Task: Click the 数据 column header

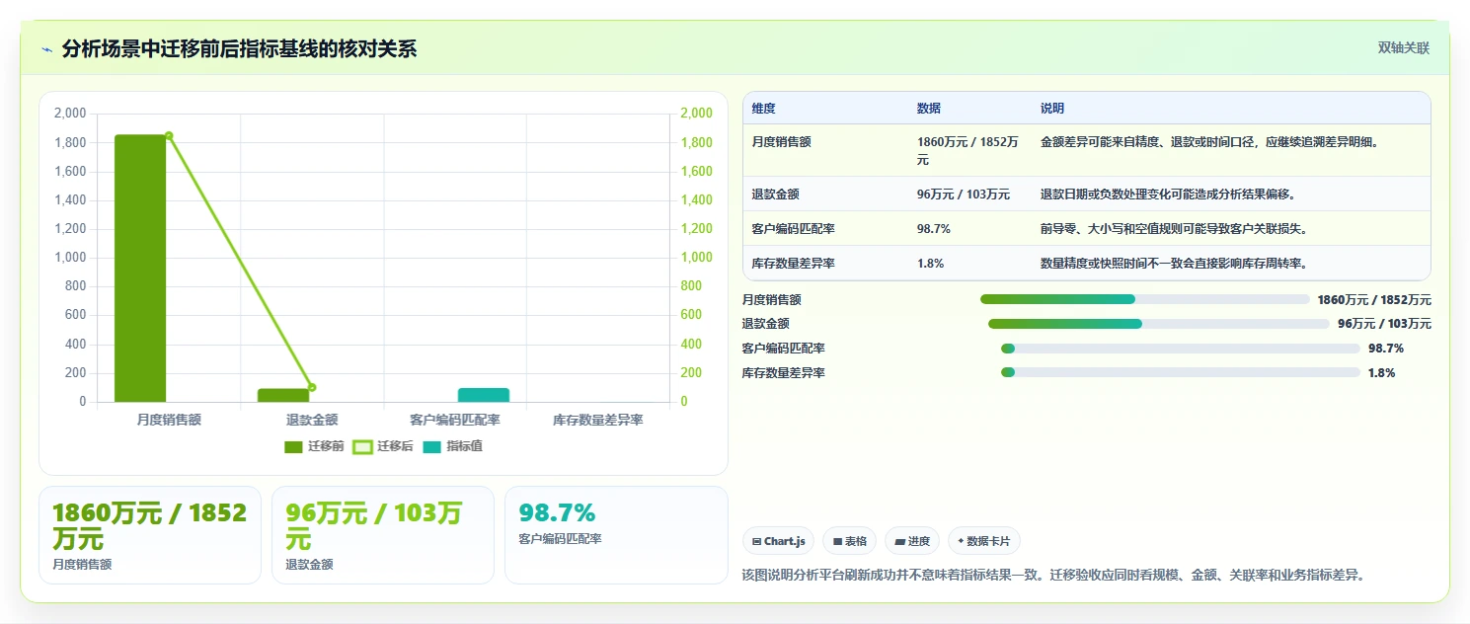Action: tap(929, 109)
